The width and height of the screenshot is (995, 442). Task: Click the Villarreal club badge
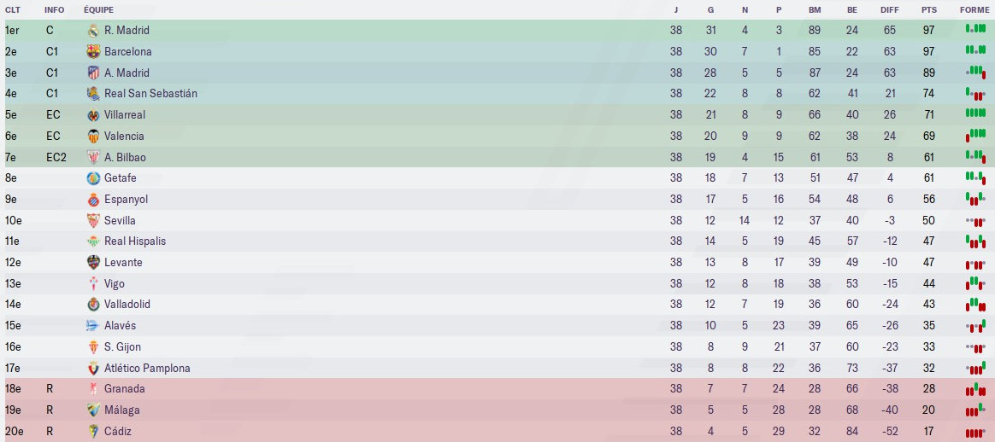pyautogui.click(x=94, y=114)
